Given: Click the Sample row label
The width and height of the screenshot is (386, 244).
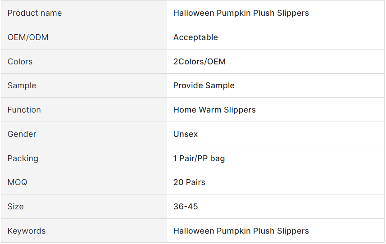Looking at the screenshot, I should tap(22, 86).
